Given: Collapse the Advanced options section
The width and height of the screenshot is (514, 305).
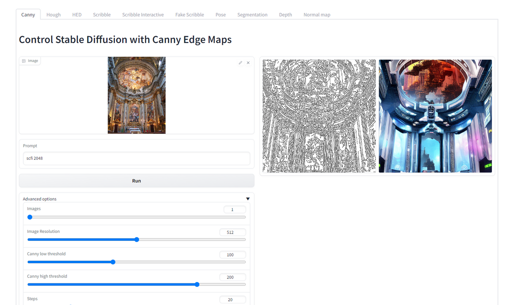Looking at the screenshot, I should click(x=248, y=199).
